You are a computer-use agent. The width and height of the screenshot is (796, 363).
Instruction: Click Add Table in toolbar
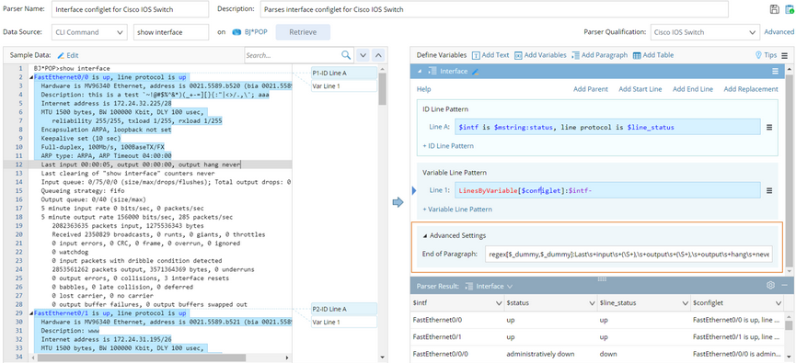(x=653, y=55)
